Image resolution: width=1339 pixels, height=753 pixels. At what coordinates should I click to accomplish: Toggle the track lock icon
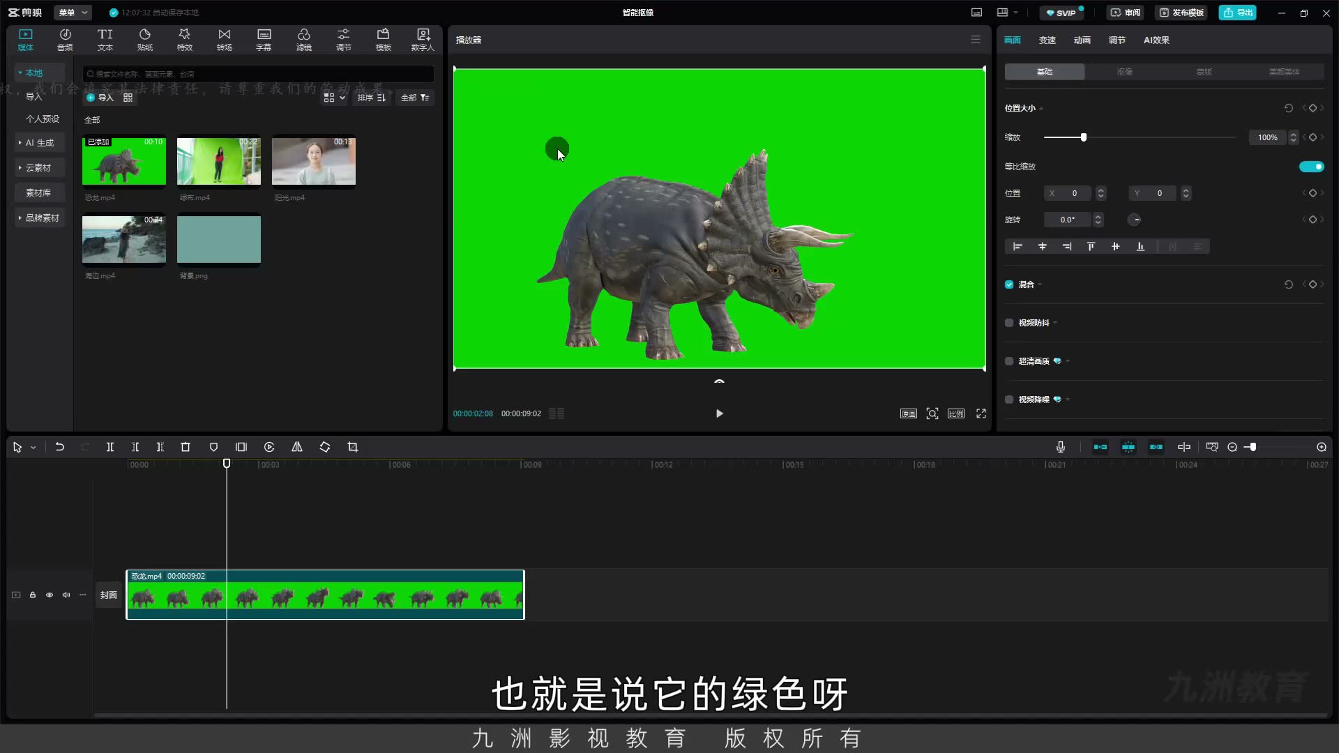pos(33,595)
